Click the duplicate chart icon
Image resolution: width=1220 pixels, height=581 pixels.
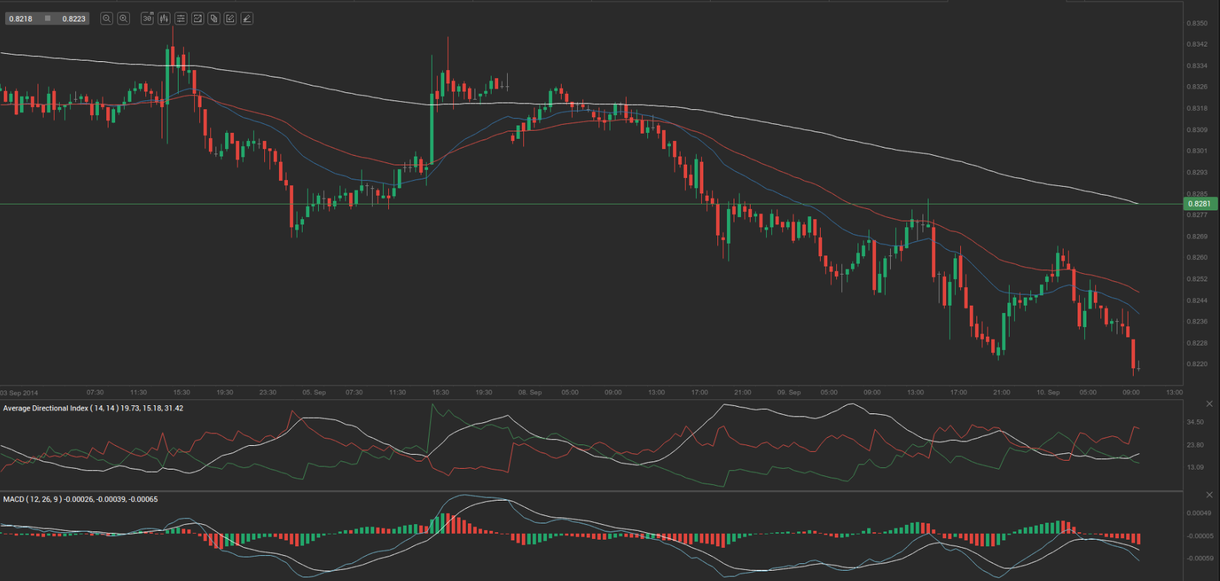pos(214,18)
